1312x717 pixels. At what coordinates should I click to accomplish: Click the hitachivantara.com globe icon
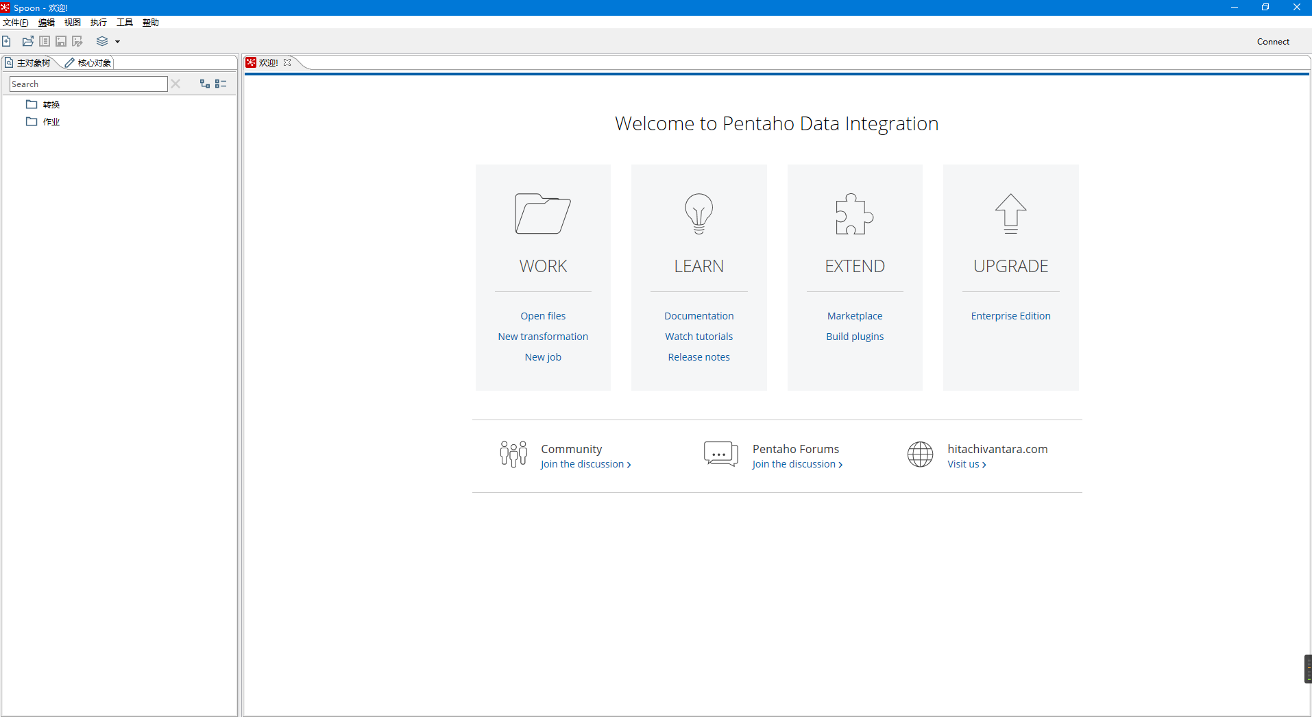coord(921,454)
